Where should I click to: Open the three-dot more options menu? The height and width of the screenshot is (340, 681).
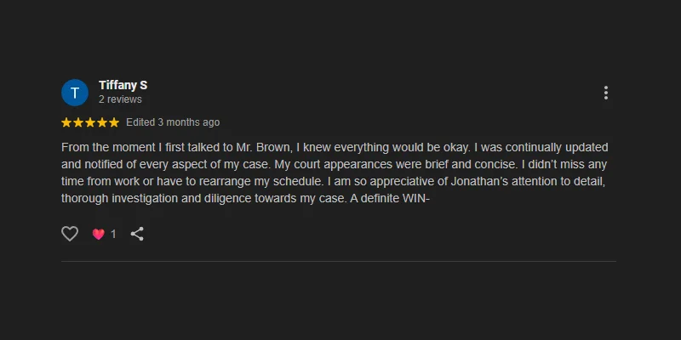(605, 93)
